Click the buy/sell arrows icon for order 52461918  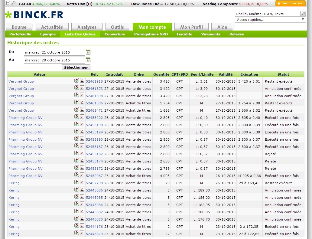(76, 80)
